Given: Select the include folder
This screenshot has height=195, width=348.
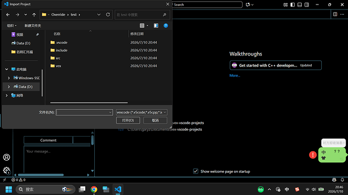Looking at the screenshot, I should click(x=59, y=50).
